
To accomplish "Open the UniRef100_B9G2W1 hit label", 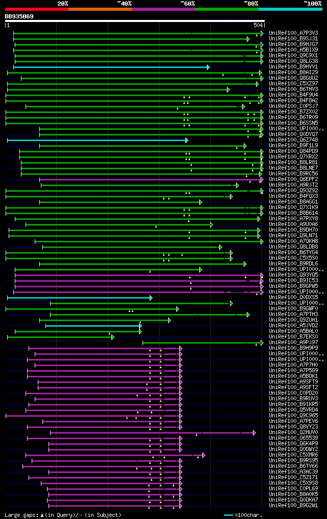I will pos(293,506).
